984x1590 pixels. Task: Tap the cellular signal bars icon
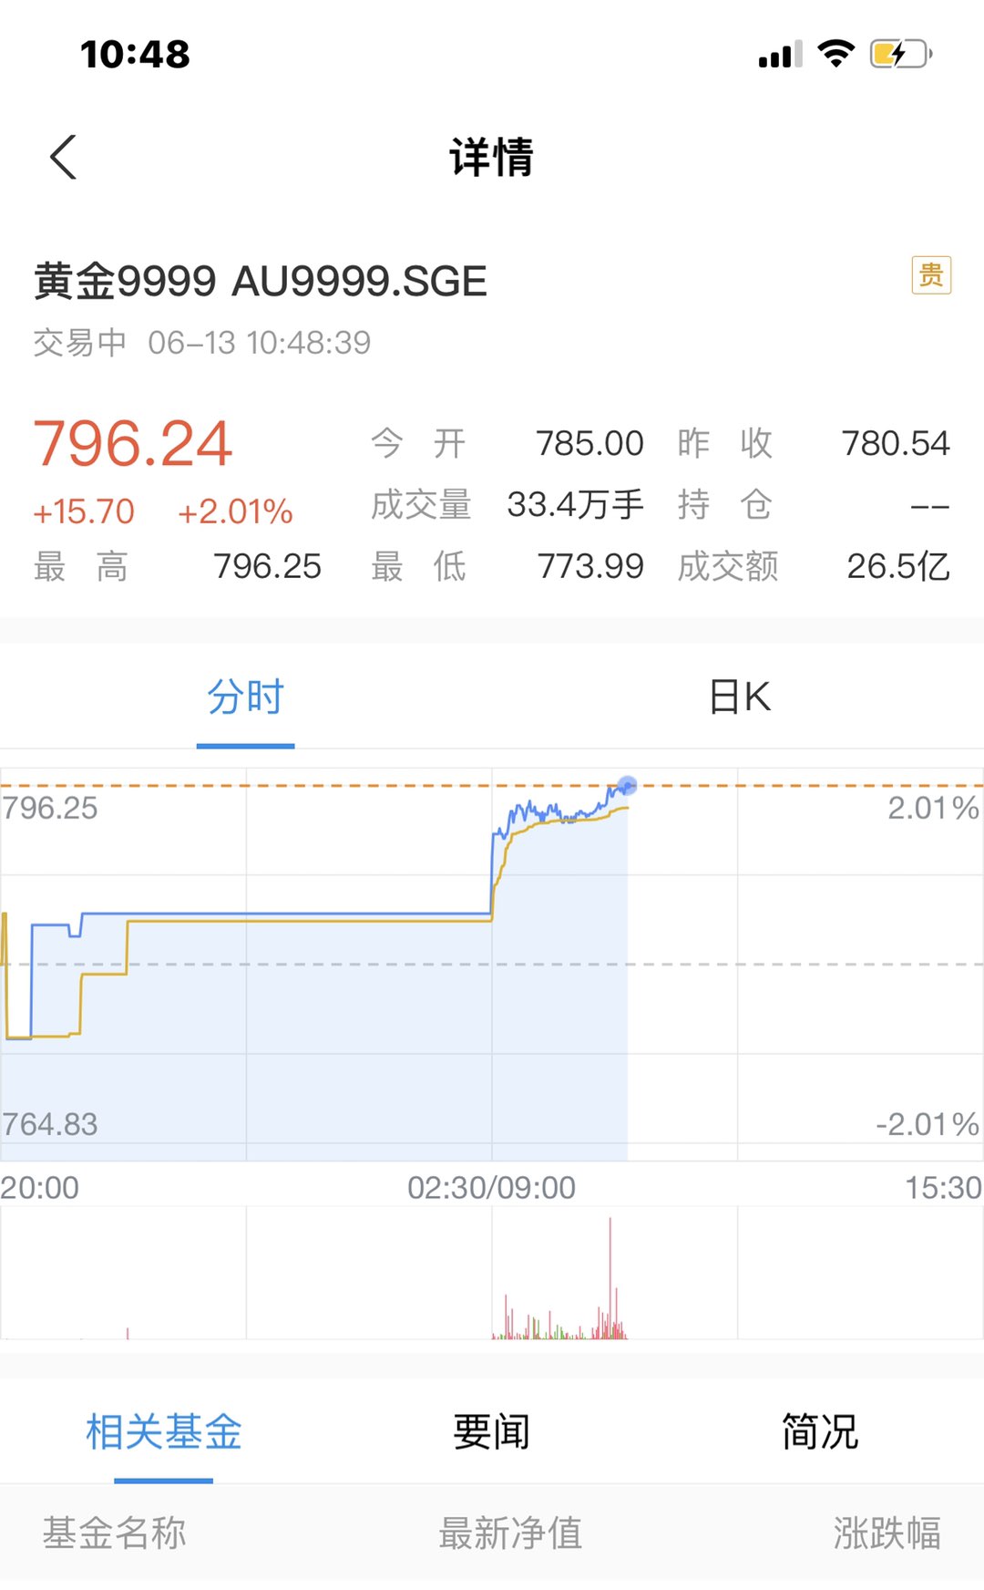point(780,55)
